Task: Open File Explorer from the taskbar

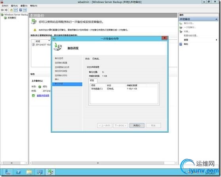Action: 29,172
